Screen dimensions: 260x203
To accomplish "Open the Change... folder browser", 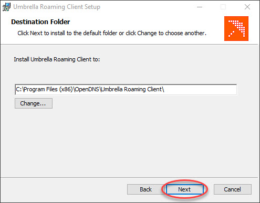I will [x=34, y=103].
